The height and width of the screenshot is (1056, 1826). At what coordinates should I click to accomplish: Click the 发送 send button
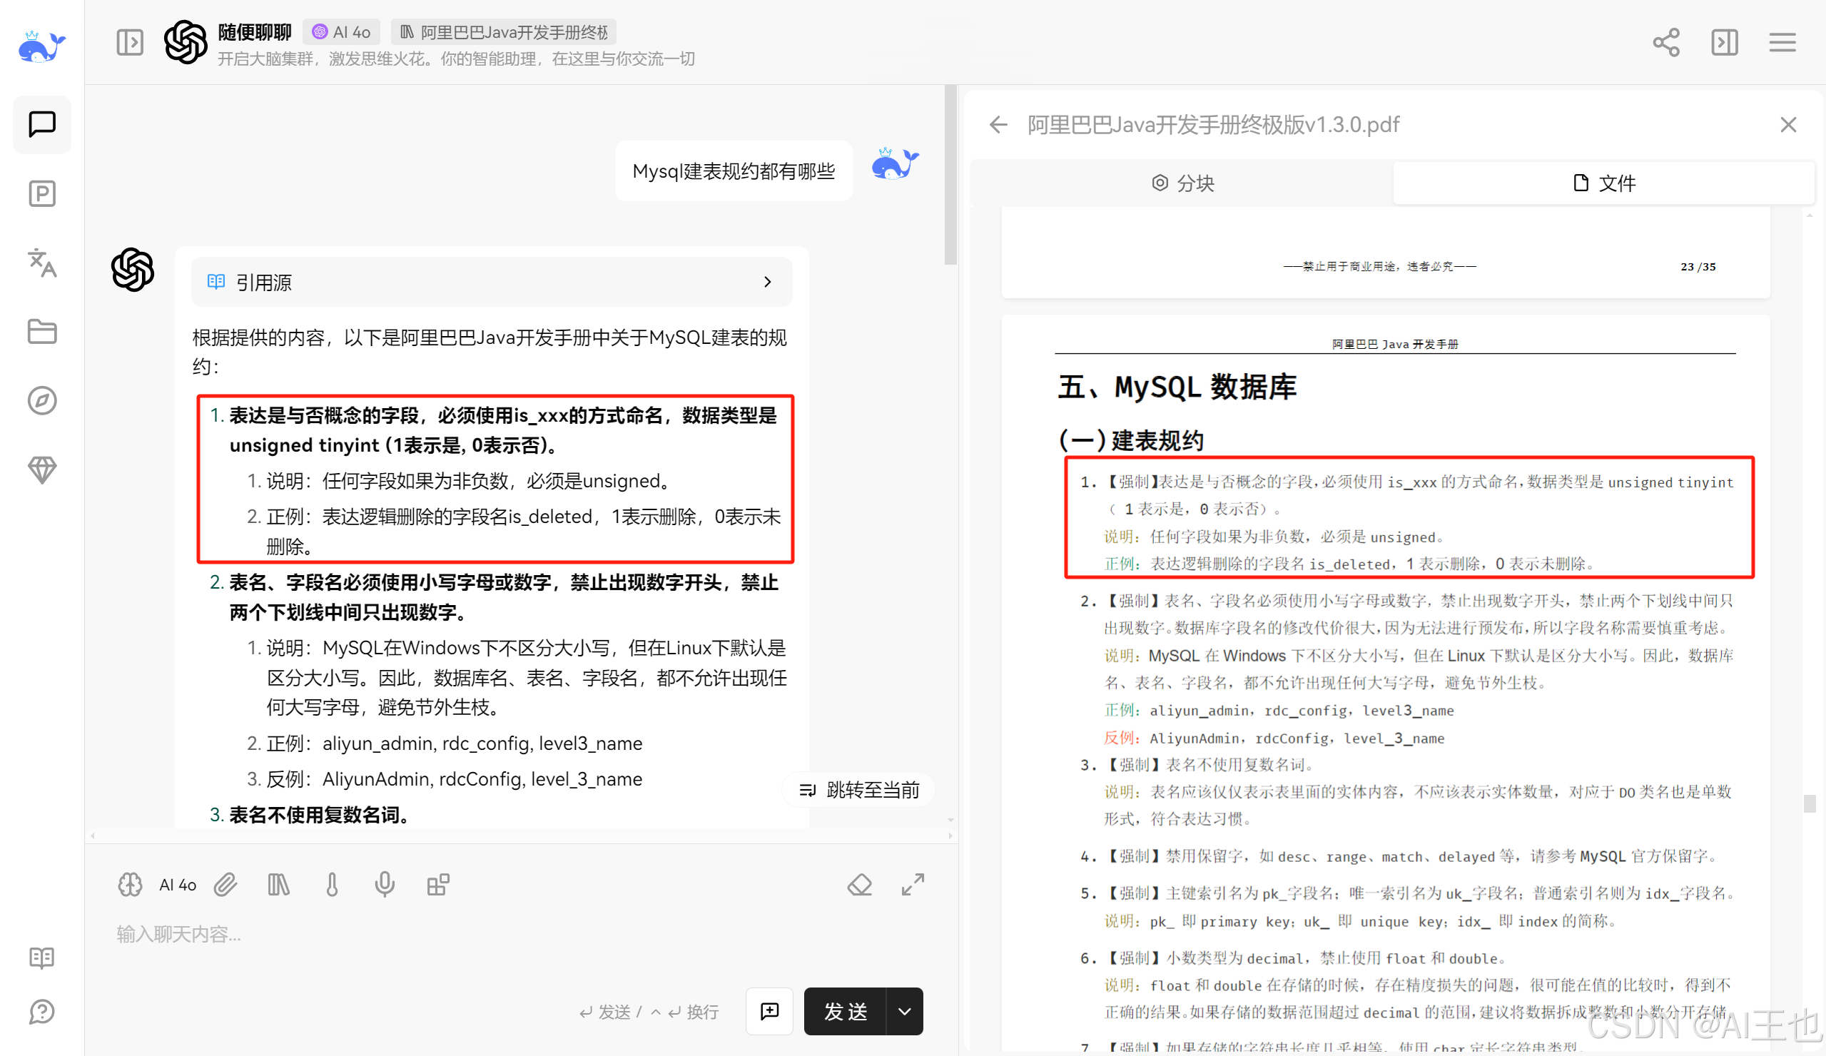[x=845, y=1010]
